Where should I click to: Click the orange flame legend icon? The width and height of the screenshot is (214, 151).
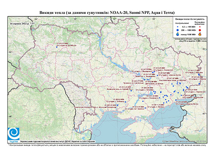click(200, 34)
